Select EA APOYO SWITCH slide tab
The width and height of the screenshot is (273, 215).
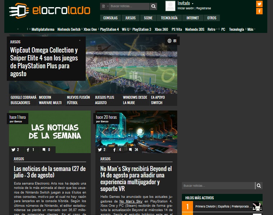coord(163,100)
